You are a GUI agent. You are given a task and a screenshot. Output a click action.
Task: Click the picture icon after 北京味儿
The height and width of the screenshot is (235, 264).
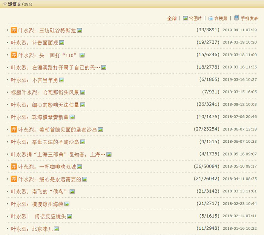point(57,229)
